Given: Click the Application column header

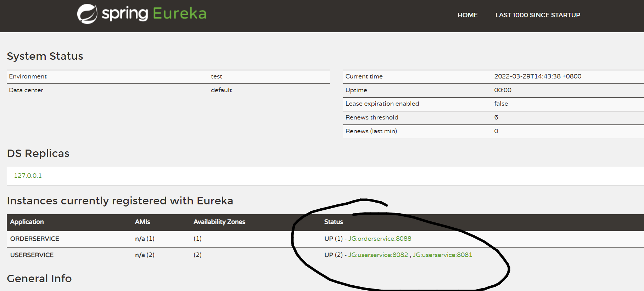Looking at the screenshot, I should (27, 222).
